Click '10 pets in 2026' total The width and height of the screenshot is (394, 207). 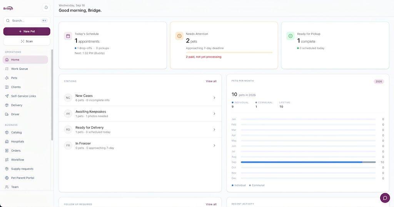click(x=244, y=94)
